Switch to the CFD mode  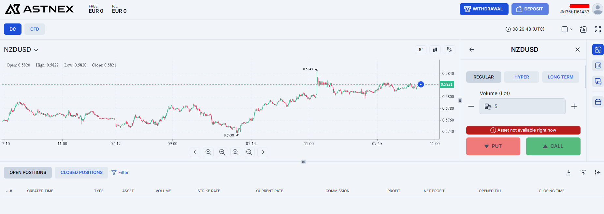click(35, 29)
